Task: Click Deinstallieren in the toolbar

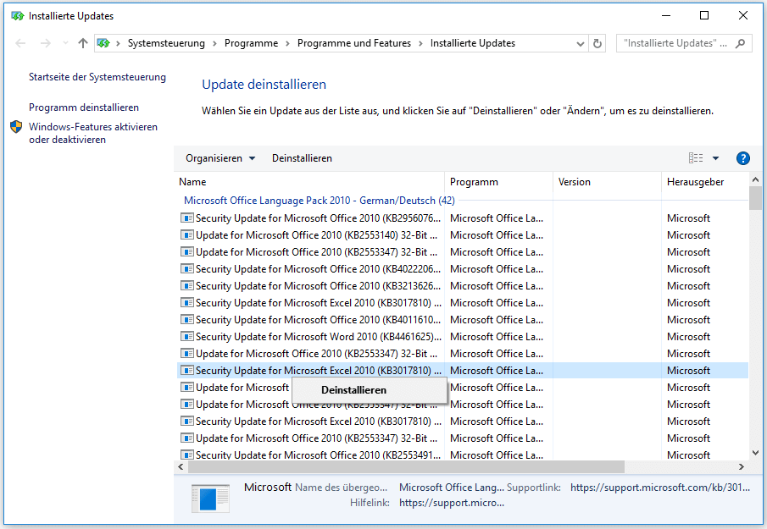Action: tap(302, 158)
